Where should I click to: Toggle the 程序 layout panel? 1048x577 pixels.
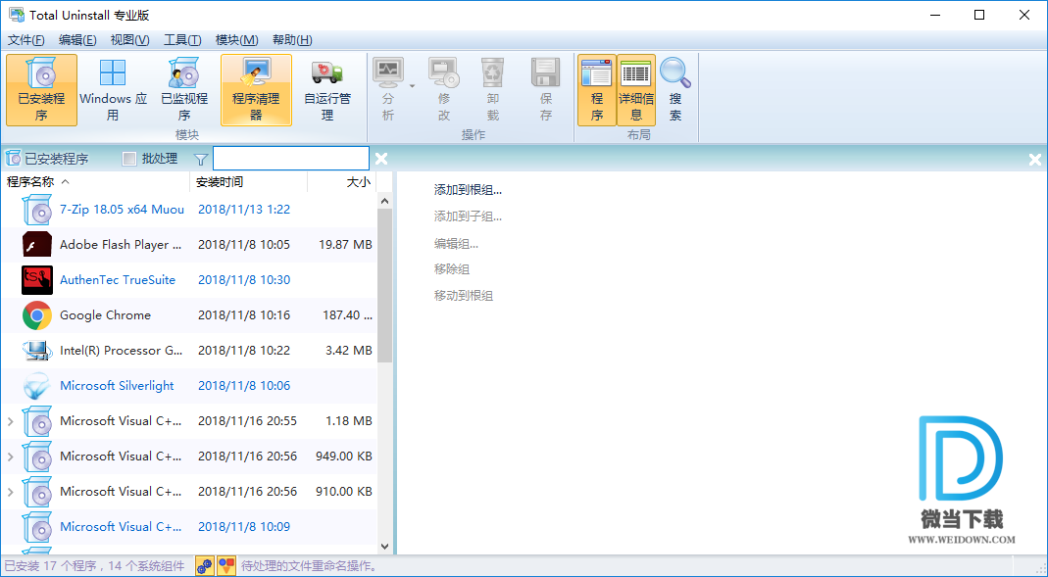point(597,90)
